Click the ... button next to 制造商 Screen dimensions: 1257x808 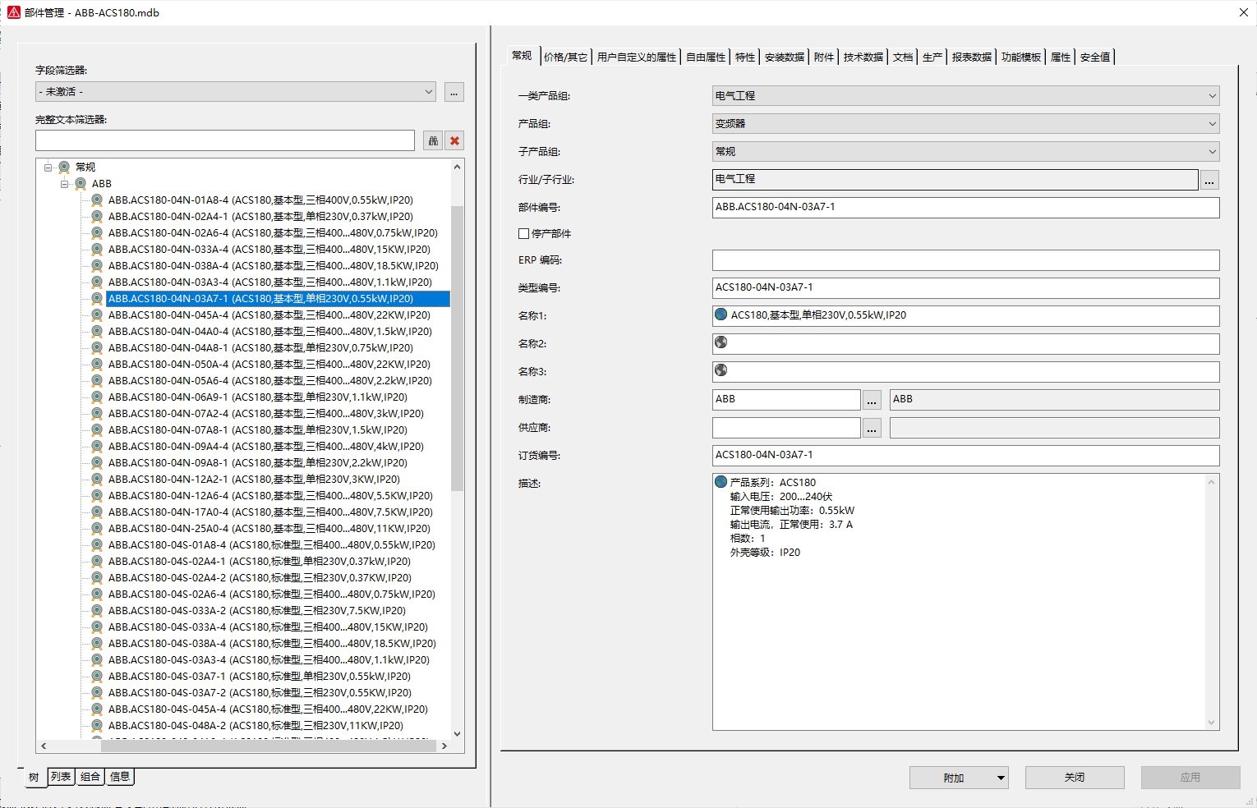pos(872,400)
